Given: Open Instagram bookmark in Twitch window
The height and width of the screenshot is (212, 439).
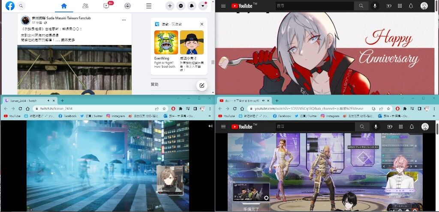Looking at the screenshot, I should click(116, 116).
